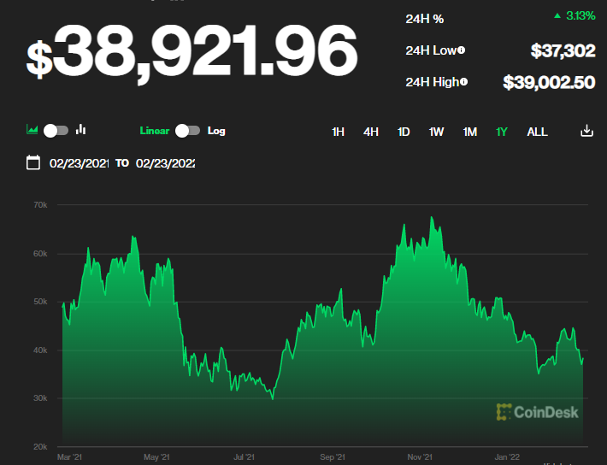This screenshot has width=607, height=465.
Task: Click the 30k y-axis label
Action: pyautogui.click(x=40, y=398)
